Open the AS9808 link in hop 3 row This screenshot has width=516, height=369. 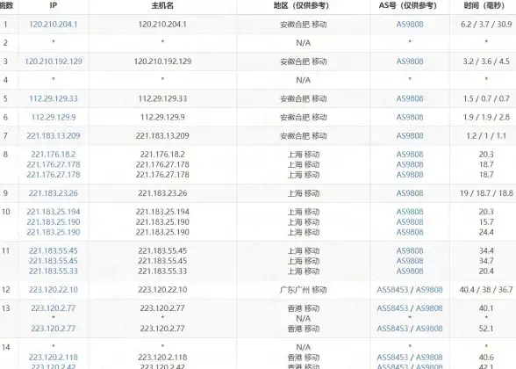410,61
